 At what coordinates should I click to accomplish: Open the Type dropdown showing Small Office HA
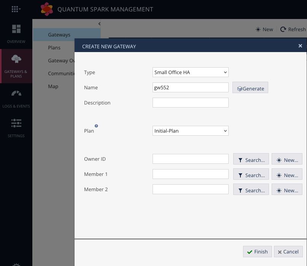[190, 72]
